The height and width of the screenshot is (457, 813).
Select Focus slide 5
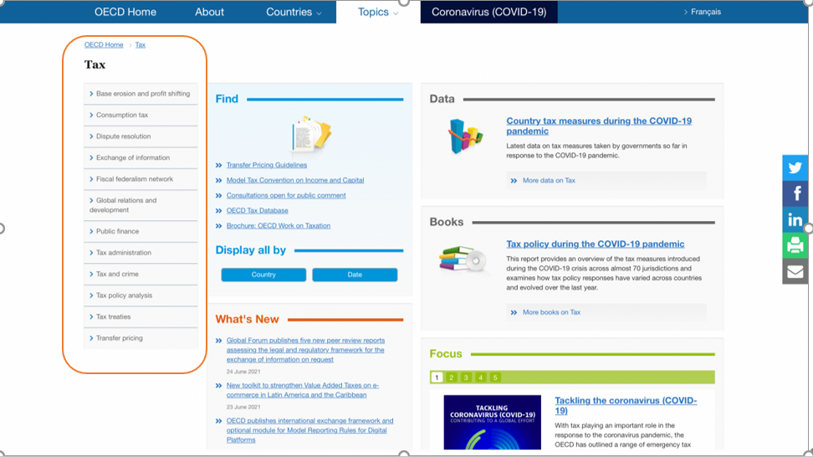(495, 377)
